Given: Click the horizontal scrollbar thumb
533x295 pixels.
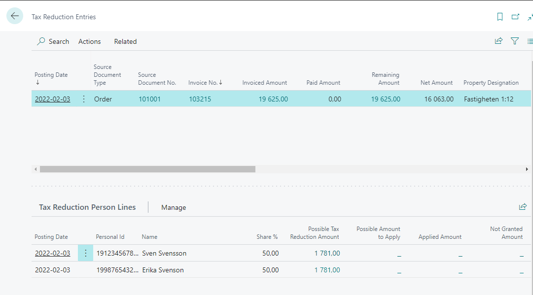Looking at the screenshot, I should tap(147, 169).
